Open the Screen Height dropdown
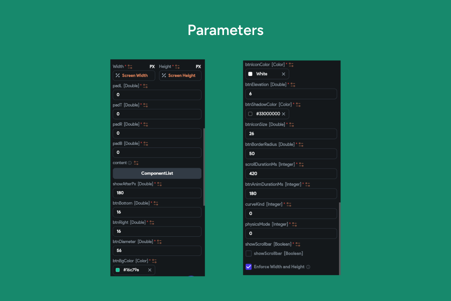This screenshot has height=301, width=451. click(x=180, y=76)
